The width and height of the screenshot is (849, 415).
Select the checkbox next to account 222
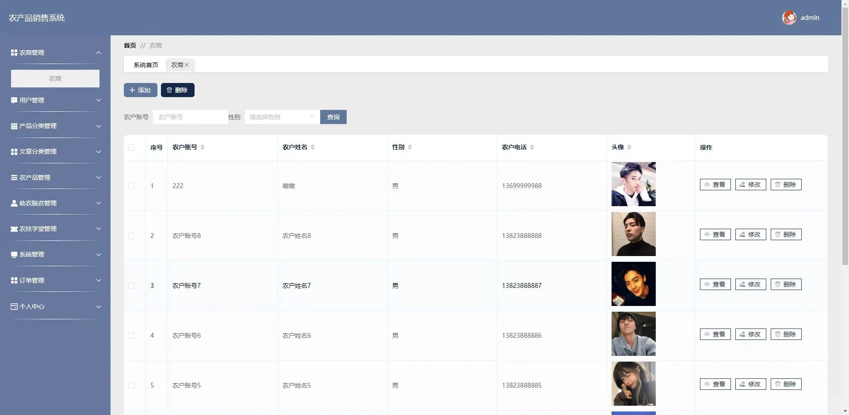point(131,186)
